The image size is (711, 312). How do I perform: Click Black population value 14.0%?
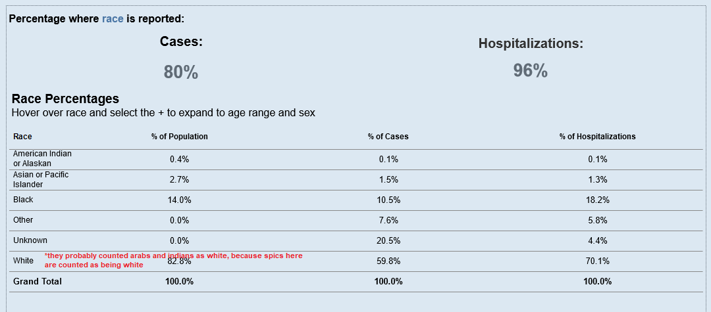pyautogui.click(x=180, y=200)
